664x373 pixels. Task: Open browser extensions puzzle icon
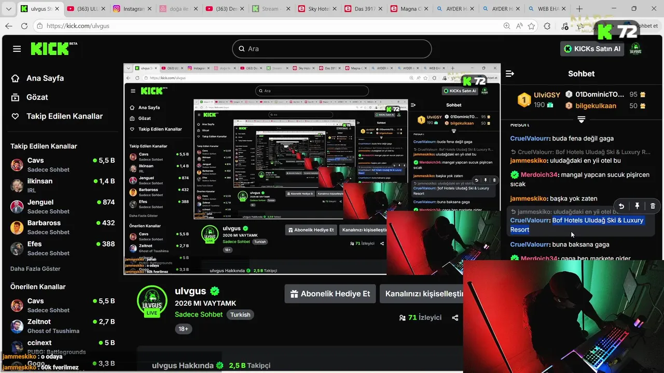tap(547, 26)
